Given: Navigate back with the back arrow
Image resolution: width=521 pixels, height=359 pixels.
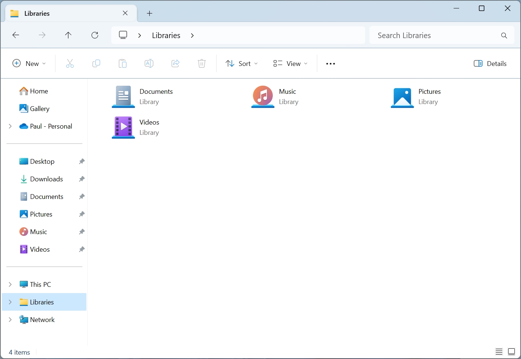Looking at the screenshot, I should tap(16, 35).
